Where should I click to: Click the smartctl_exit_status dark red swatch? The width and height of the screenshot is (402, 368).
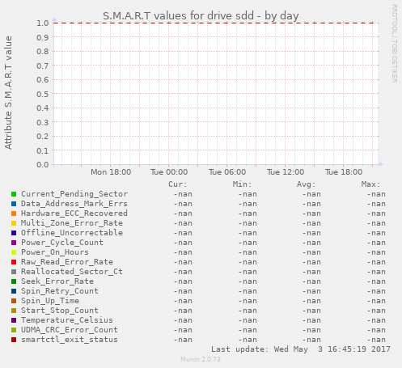14,340
